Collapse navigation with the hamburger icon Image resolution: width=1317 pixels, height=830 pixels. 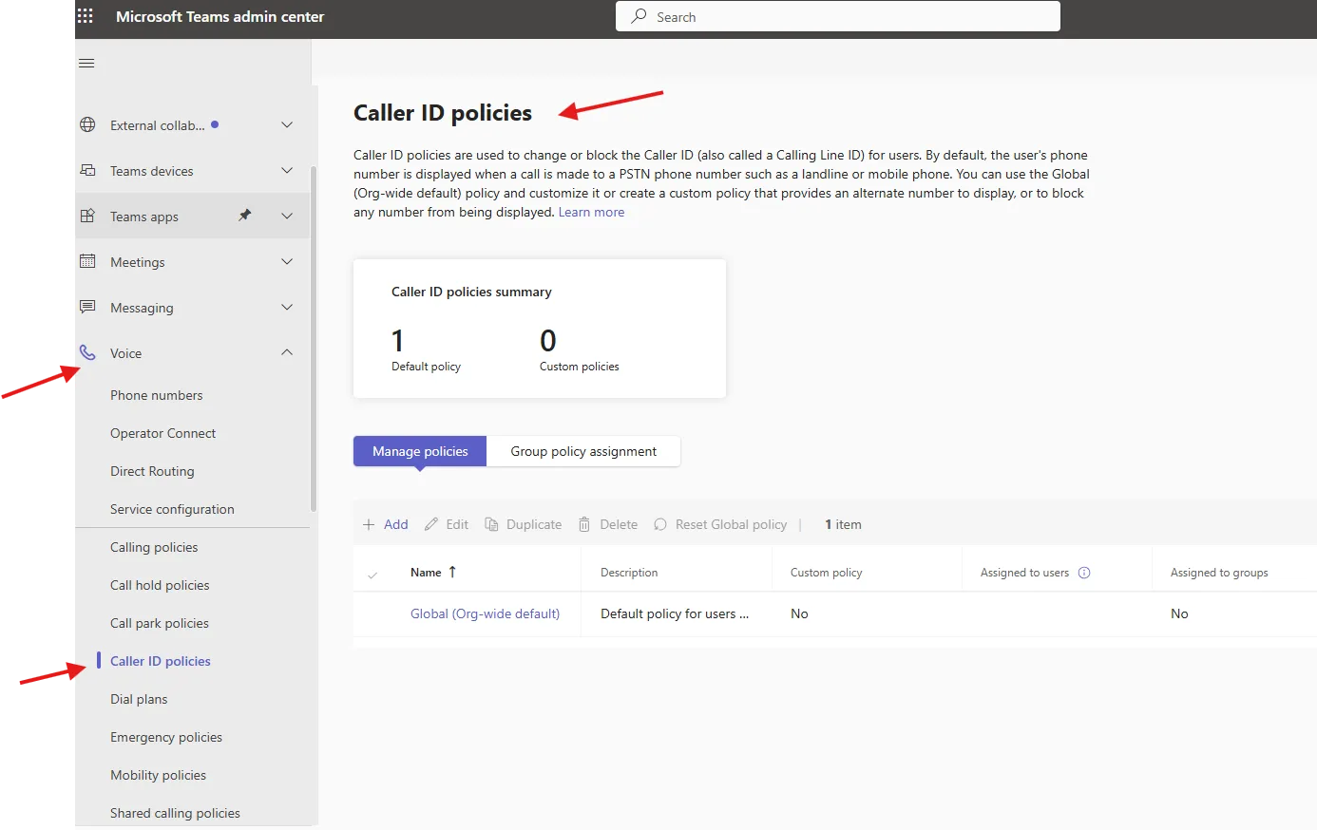tap(86, 63)
